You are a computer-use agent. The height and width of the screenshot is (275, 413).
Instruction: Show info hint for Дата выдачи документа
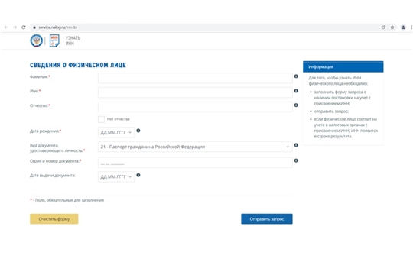click(x=138, y=175)
